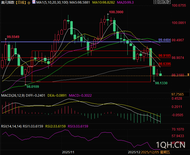Click the export-panel arrow icon at top right
The width and height of the screenshot is (190, 155).
pos(169,2)
